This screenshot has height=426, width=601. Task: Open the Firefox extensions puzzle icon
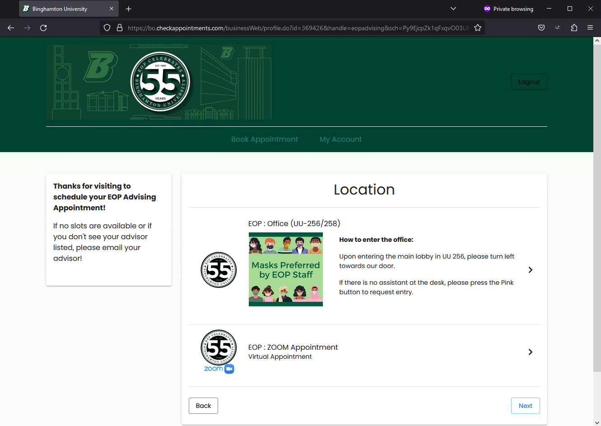click(x=574, y=28)
